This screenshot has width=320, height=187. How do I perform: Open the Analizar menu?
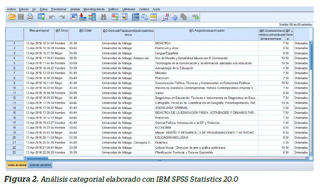pos(75,9)
